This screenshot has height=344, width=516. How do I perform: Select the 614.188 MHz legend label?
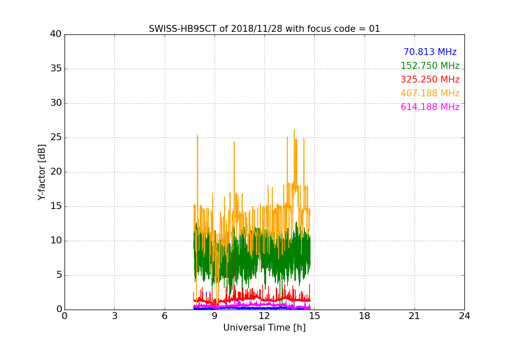click(430, 107)
